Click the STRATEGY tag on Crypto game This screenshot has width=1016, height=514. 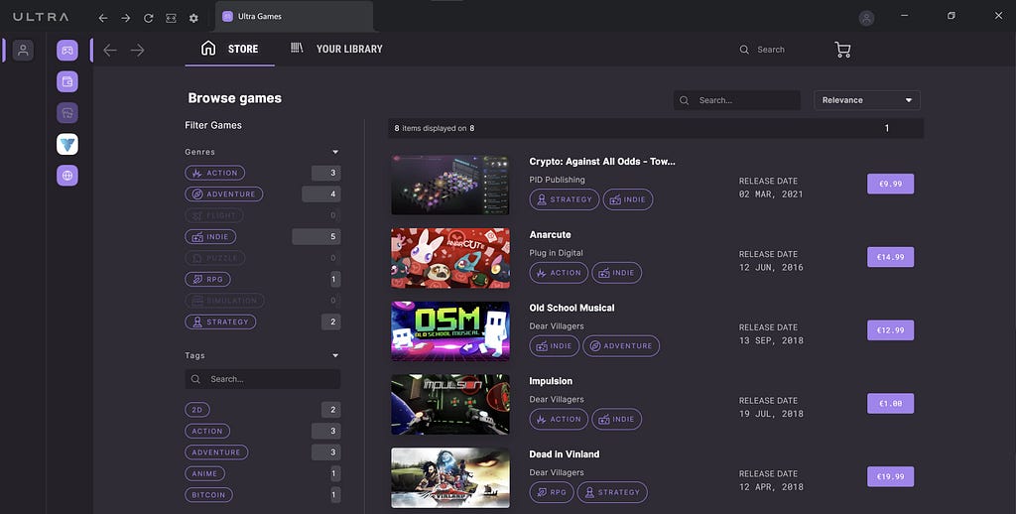click(x=564, y=199)
